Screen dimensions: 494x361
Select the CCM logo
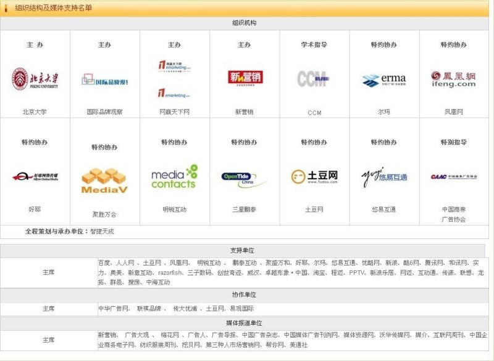pyautogui.click(x=314, y=79)
